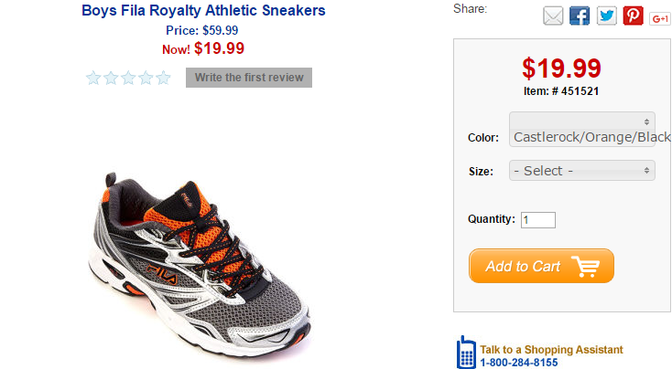Screen dimensions: 672x369
Task: Click the phone icon beside Shopping Assistant
Action: tap(466, 353)
